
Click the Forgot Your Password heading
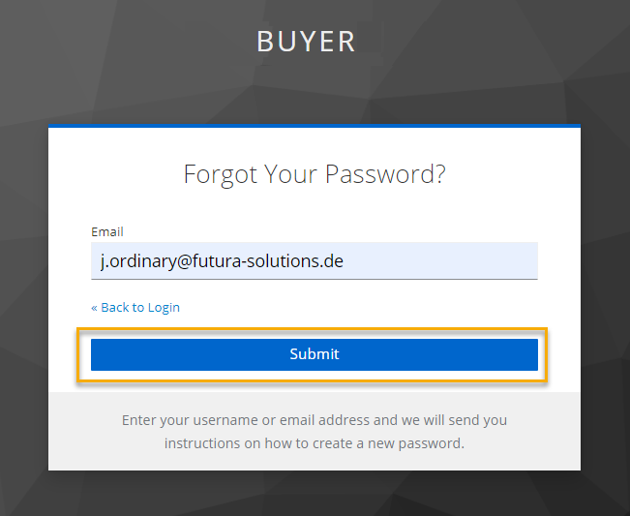click(315, 174)
